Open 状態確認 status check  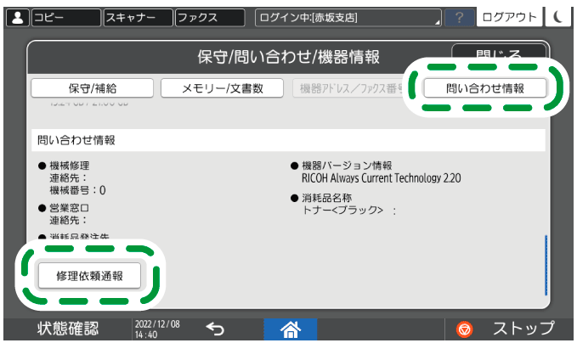click(68, 329)
